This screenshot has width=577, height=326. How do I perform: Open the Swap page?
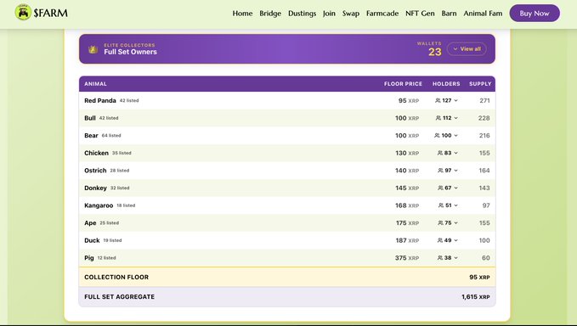pyautogui.click(x=351, y=14)
